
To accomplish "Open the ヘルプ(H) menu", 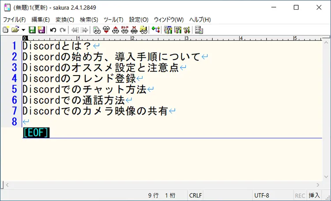I will (x=200, y=19).
